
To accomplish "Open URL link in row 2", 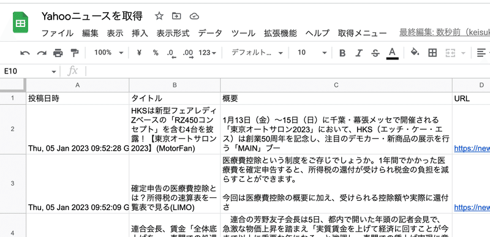I will (472, 148).
